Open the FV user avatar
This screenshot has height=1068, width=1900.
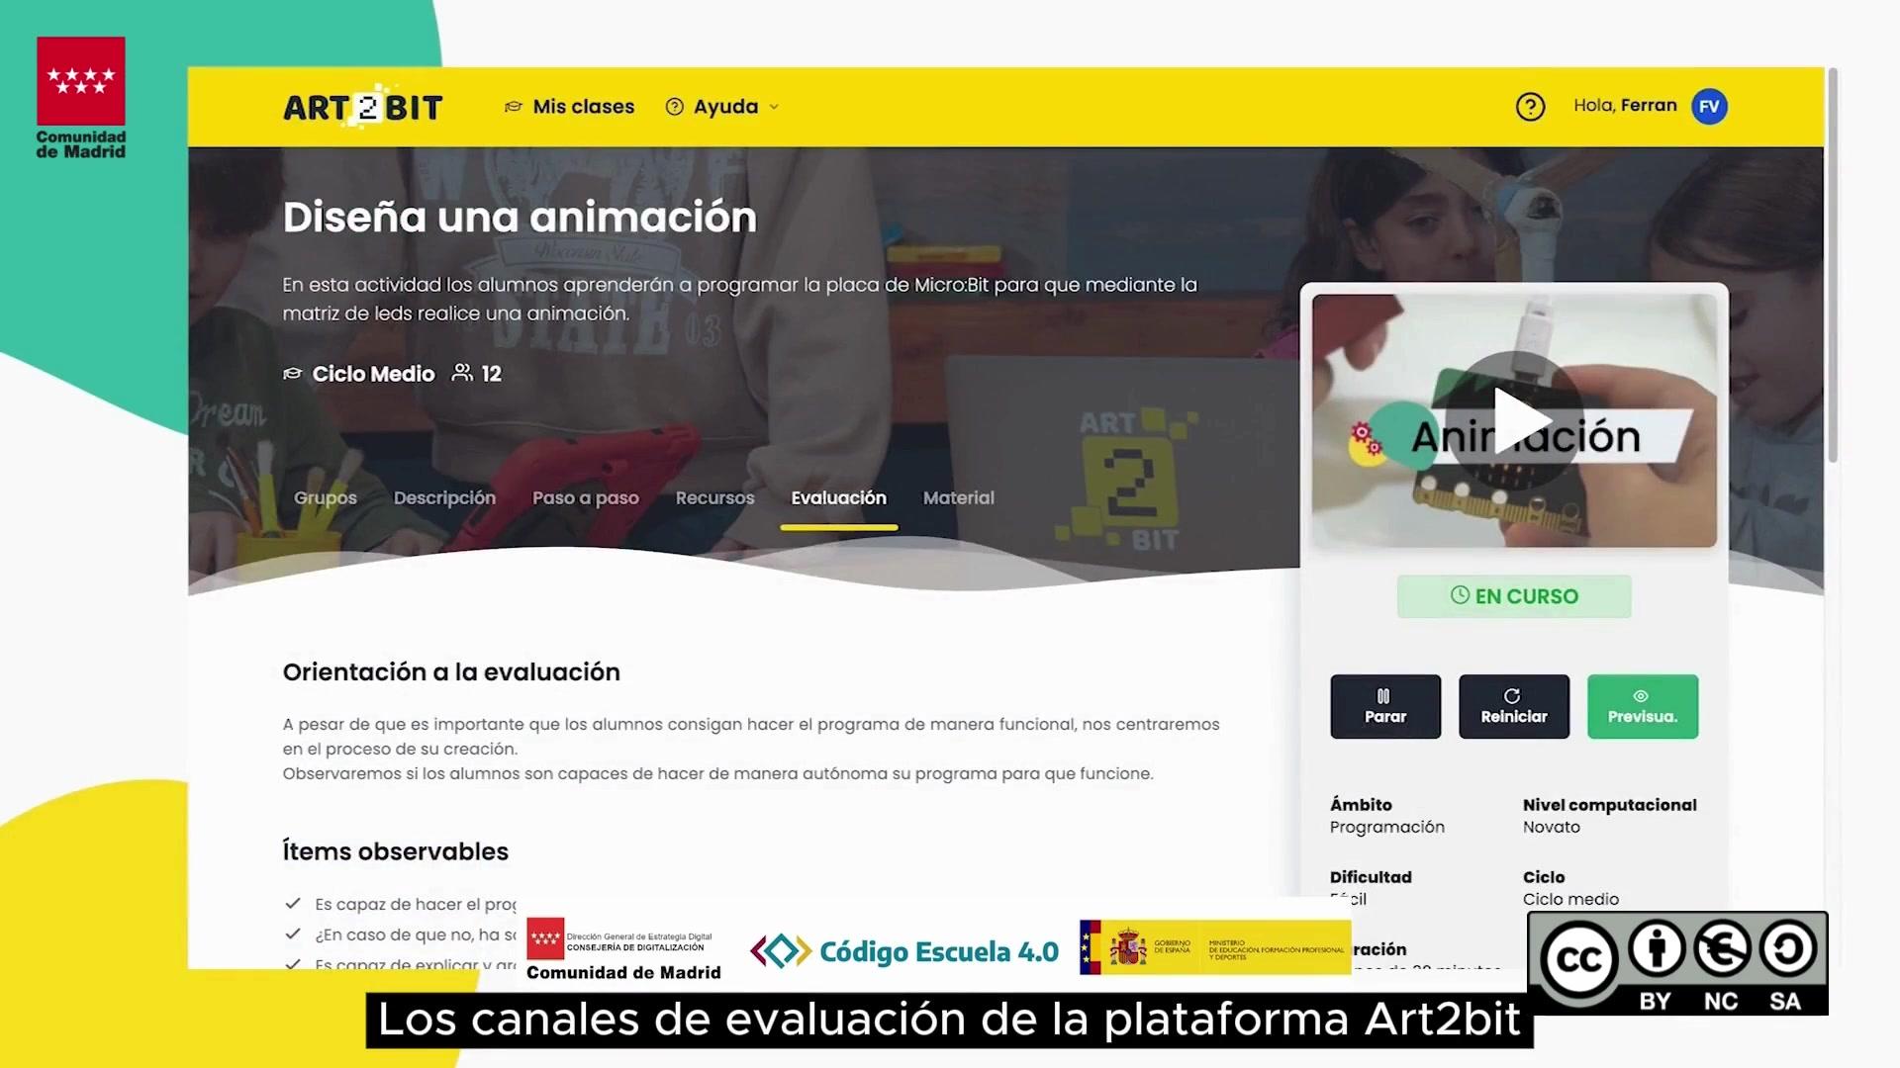(1709, 107)
